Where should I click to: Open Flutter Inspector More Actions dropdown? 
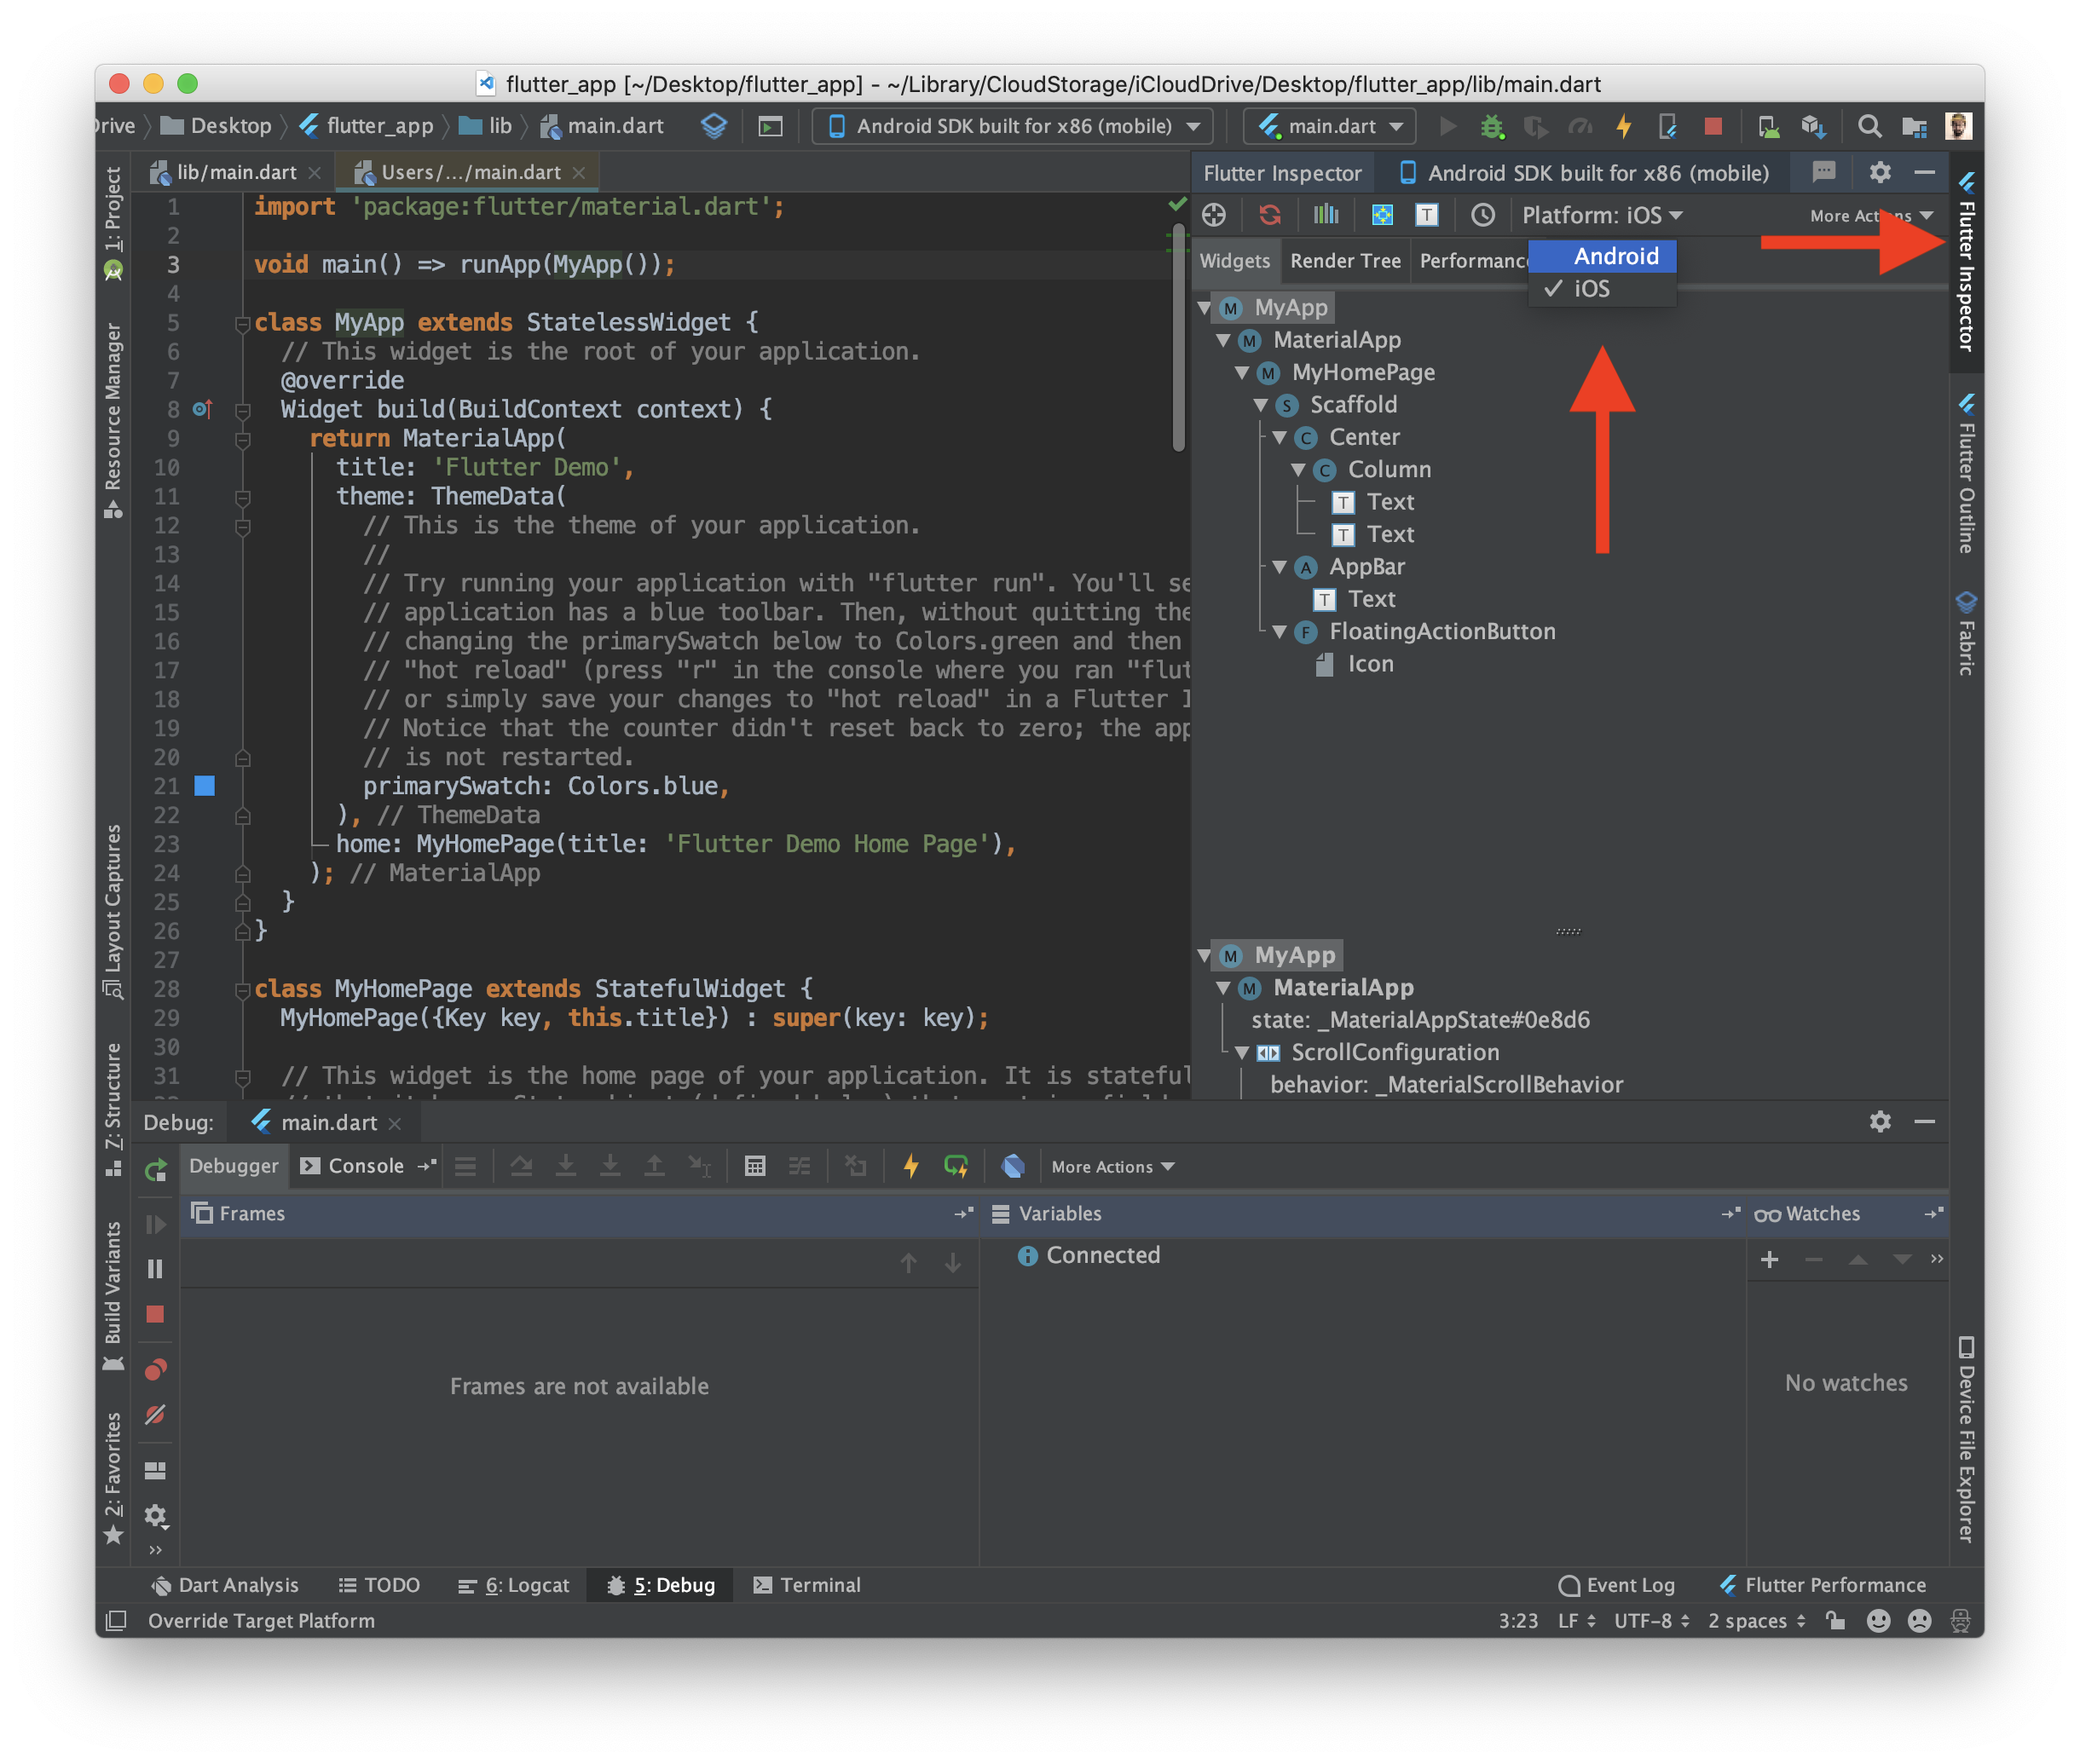click(1870, 216)
